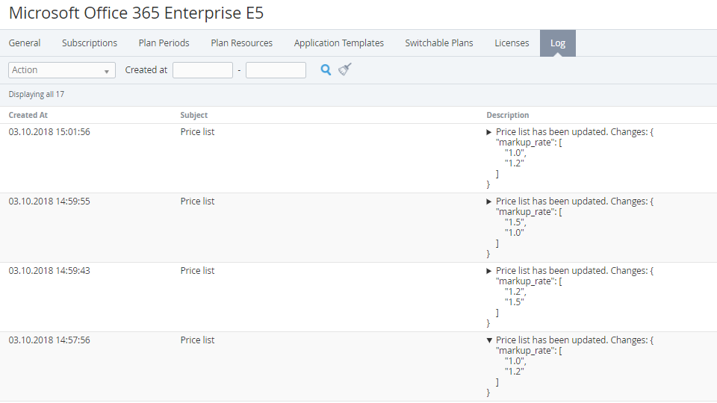Click the Description column header
The width and height of the screenshot is (717, 403).
tap(508, 115)
